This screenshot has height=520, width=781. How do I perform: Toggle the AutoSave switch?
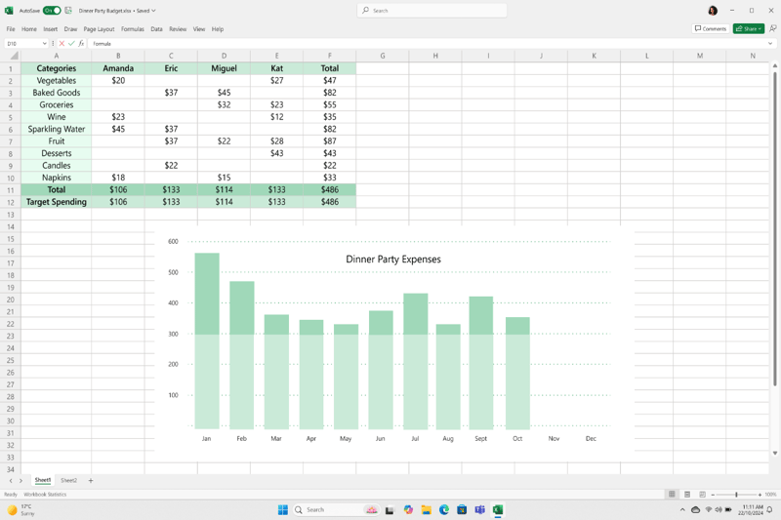tap(52, 11)
